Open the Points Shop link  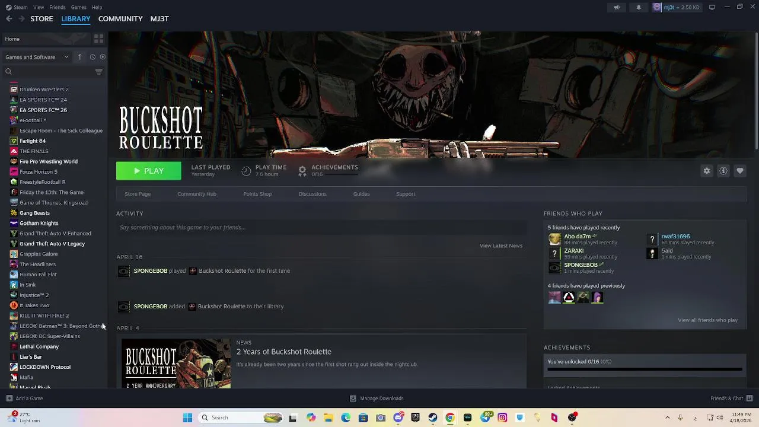click(x=257, y=194)
